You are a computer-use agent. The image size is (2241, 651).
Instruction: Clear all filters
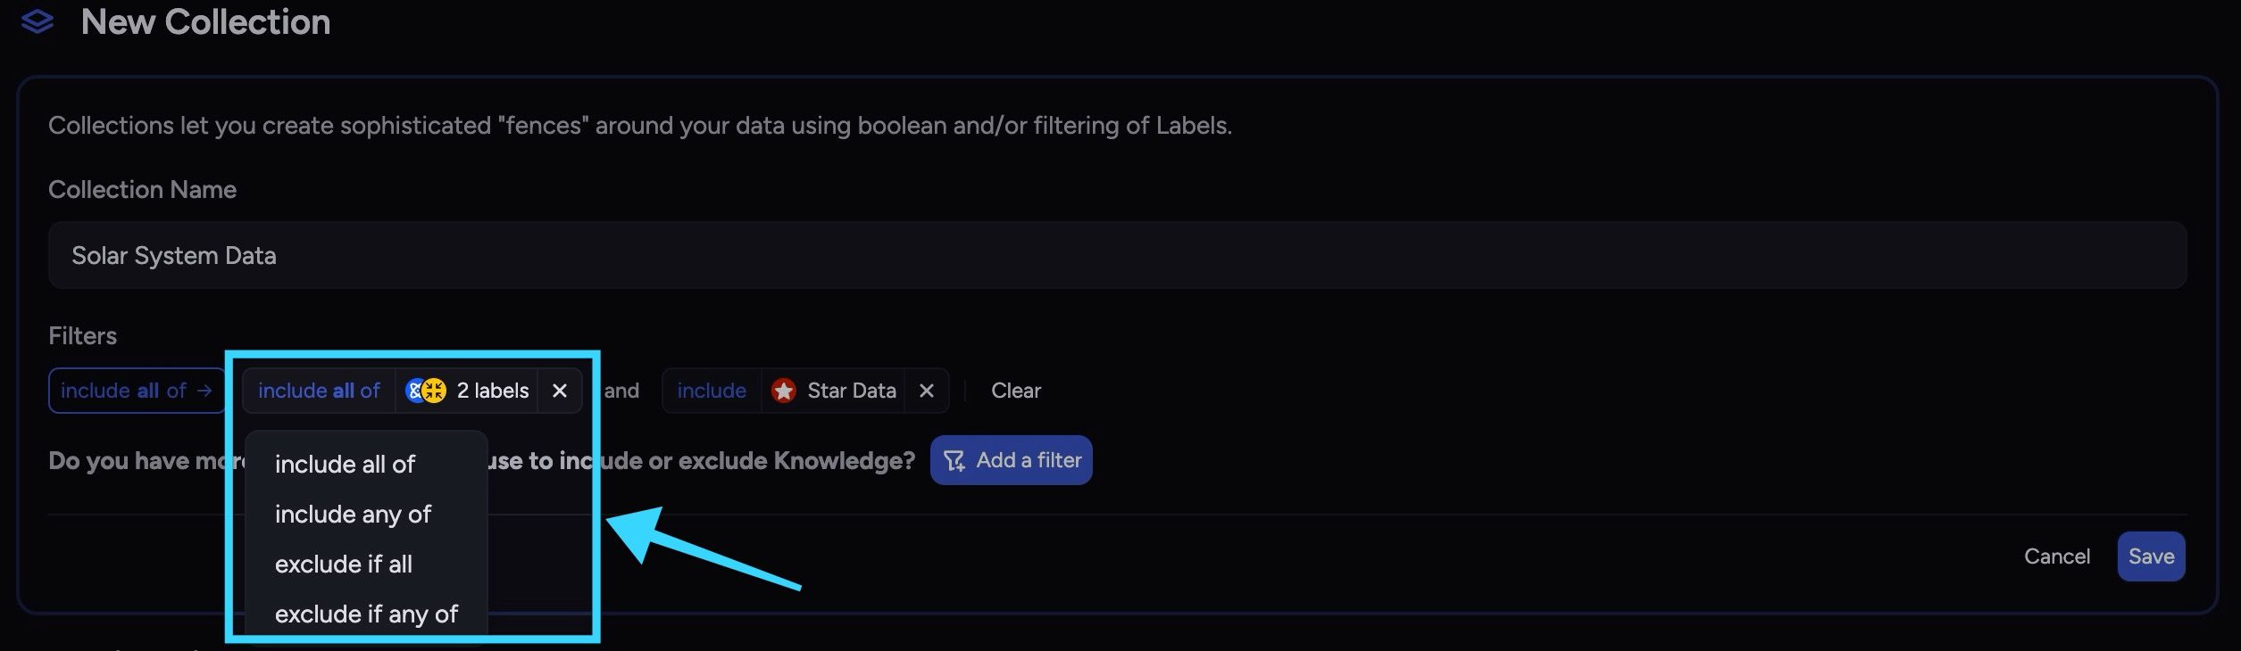1015,391
